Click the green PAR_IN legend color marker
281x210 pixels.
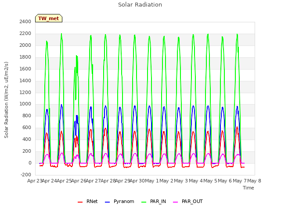pyautogui.click(x=144, y=202)
